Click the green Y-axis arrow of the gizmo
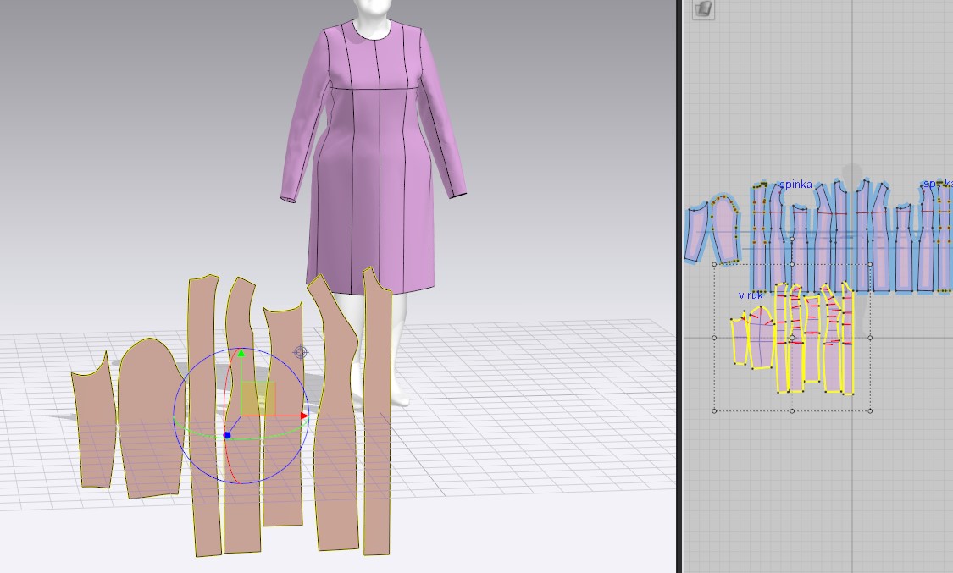Image resolution: width=953 pixels, height=573 pixels. click(x=241, y=354)
